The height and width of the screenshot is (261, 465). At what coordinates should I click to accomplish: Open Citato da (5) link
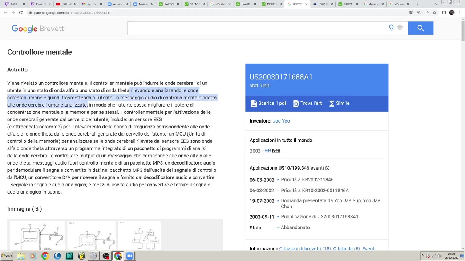point(347,249)
